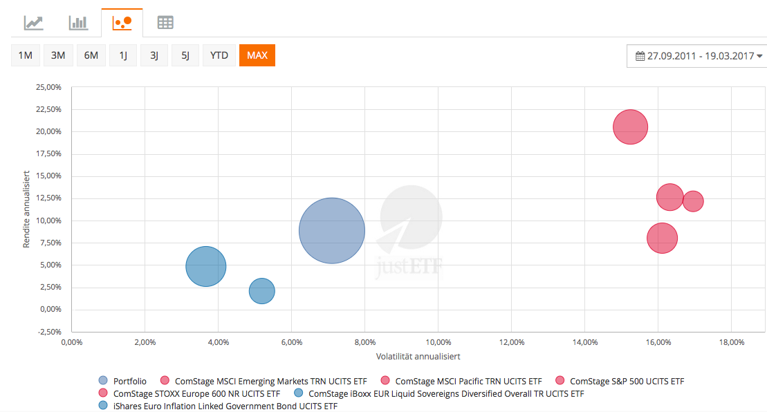
Task: Click the 18,00% x-axis label
Action: (x=731, y=342)
